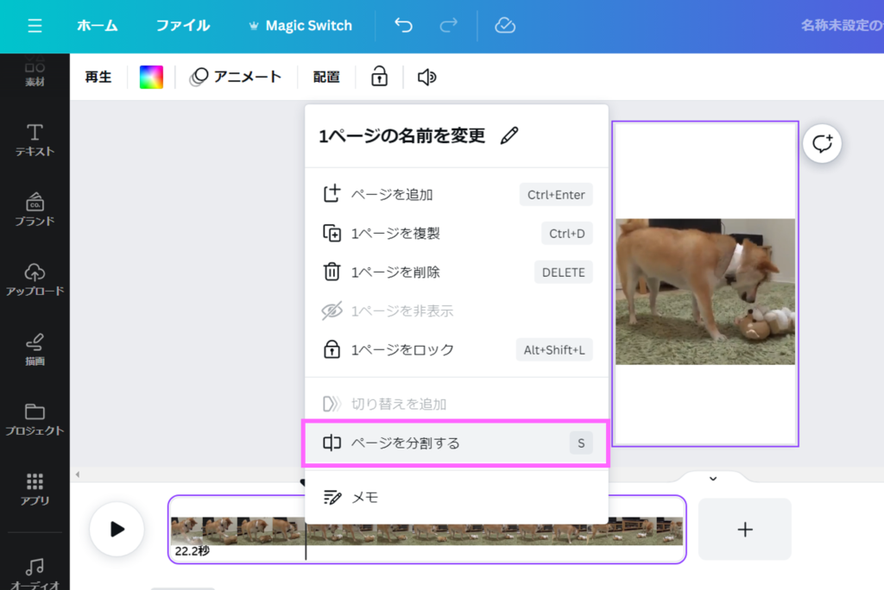Add a comment with speech bubble icon

822,144
